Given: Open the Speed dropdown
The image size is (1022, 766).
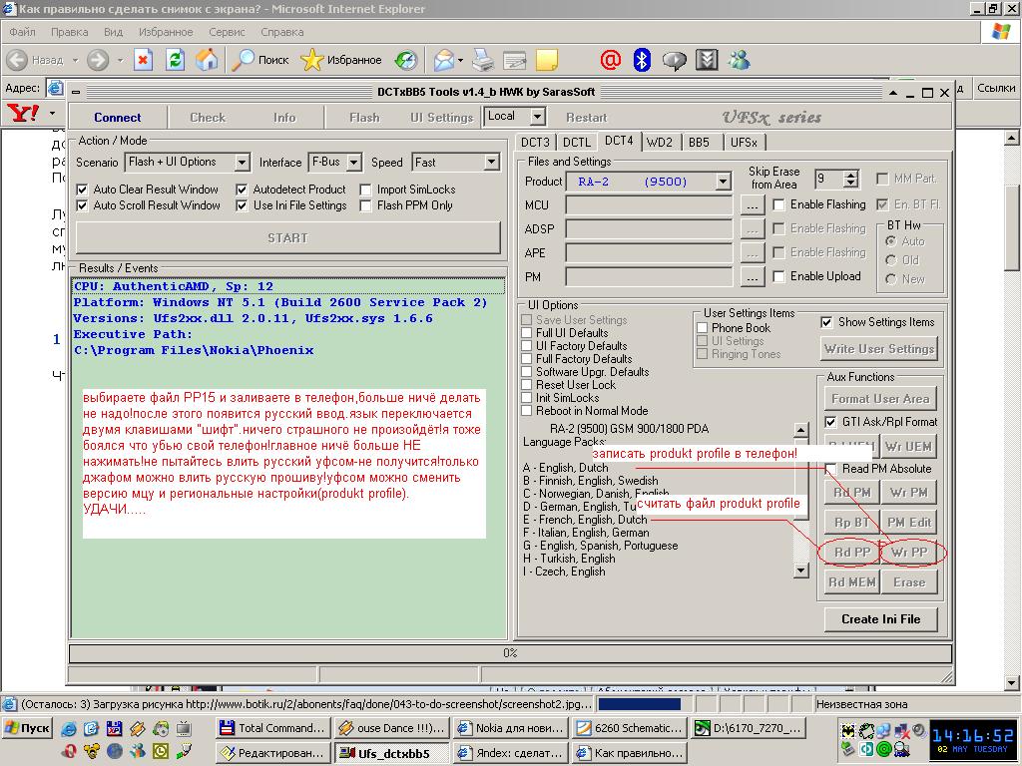Looking at the screenshot, I should pos(492,162).
